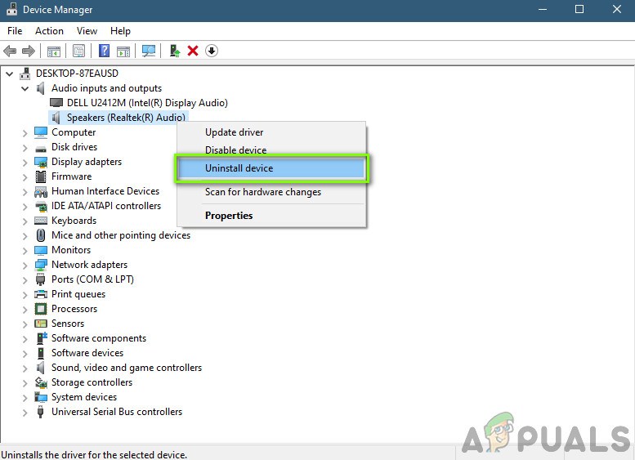Click the Disk drives icon
Screen dimensions: 635x460
[x=41, y=148]
